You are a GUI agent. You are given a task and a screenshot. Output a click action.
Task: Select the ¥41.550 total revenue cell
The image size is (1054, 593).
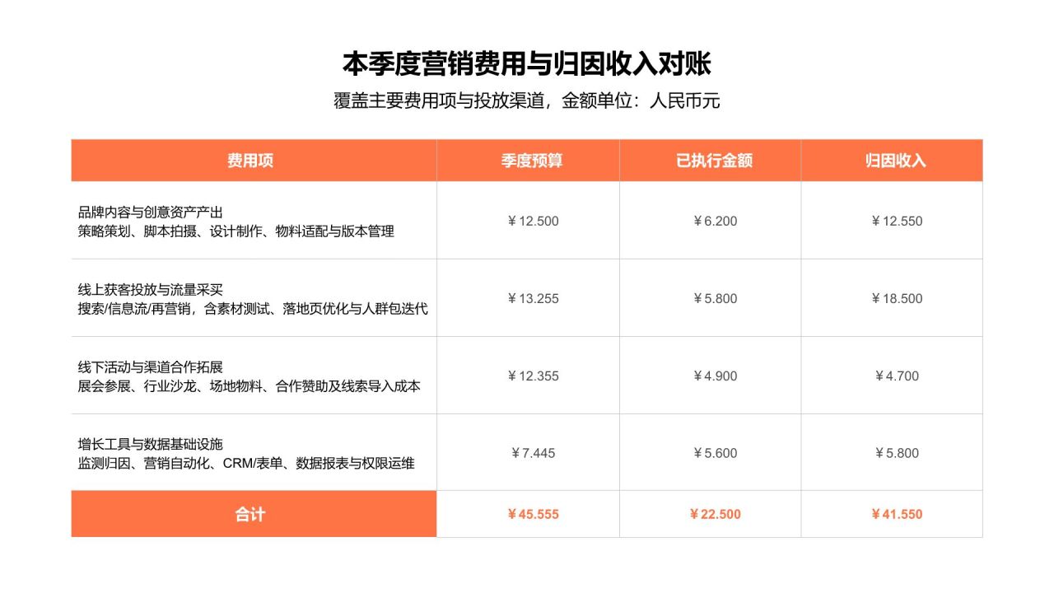click(x=896, y=514)
